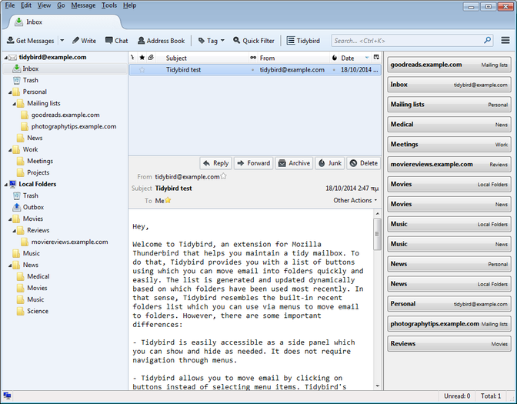Collapse the Personal folder
This screenshot has height=404, width=517.
pyautogui.click(x=10, y=92)
